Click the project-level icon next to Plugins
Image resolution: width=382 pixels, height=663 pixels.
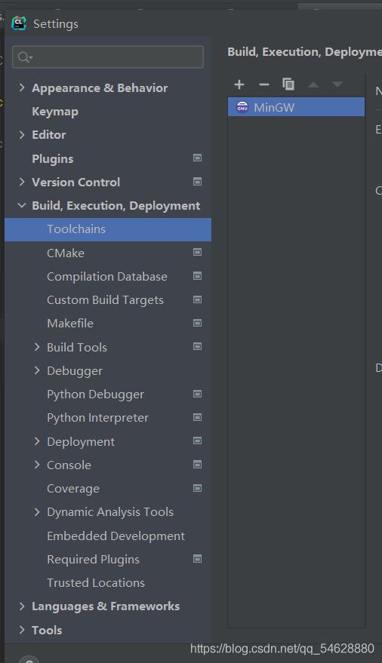tap(197, 158)
